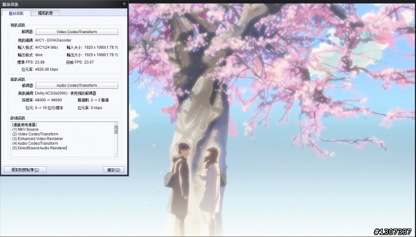Click the filter list scrollbar down arrow
Viewport: 416px width, 237px height.
[116, 155]
